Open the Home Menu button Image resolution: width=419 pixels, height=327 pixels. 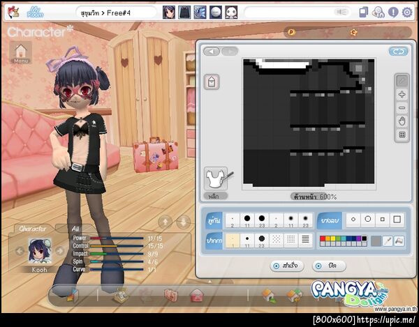pos(21,52)
